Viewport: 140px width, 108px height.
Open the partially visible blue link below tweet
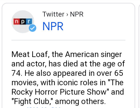coord(44,108)
